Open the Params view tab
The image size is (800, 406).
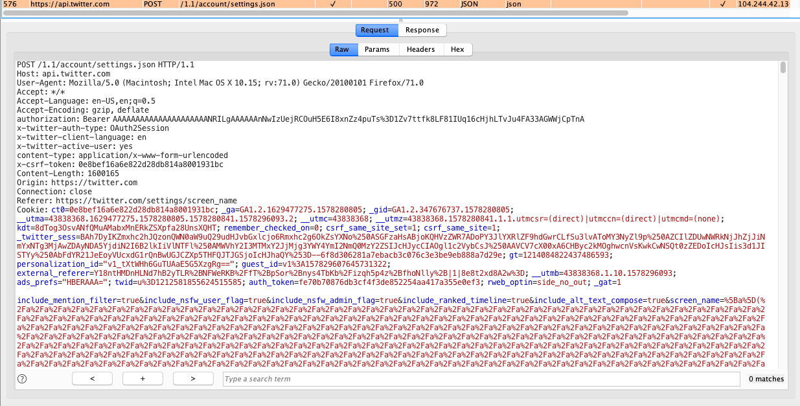coord(377,49)
